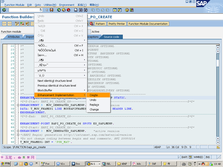Expand Block/Buffer submenu
Screen dimensions: 223x167
tap(61, 90)
